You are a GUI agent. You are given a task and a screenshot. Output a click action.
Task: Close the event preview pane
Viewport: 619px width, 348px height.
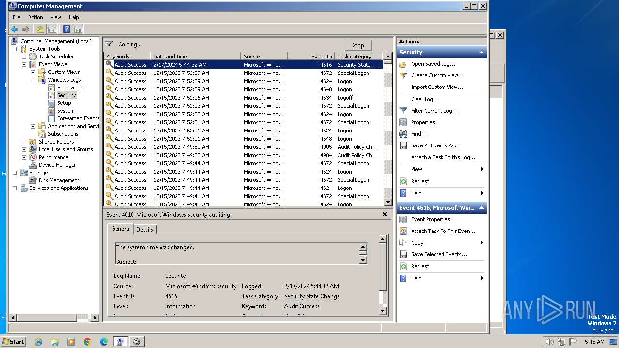(x=385, y=214)
